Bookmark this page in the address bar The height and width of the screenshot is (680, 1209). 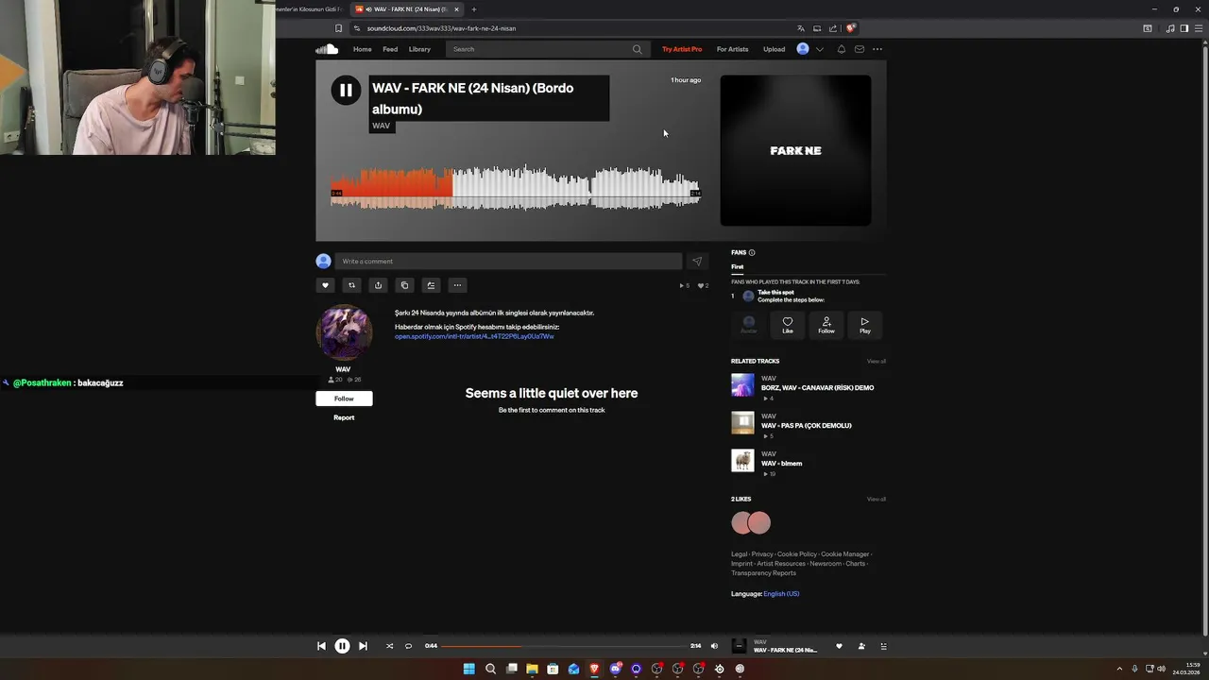pos(339,28)
